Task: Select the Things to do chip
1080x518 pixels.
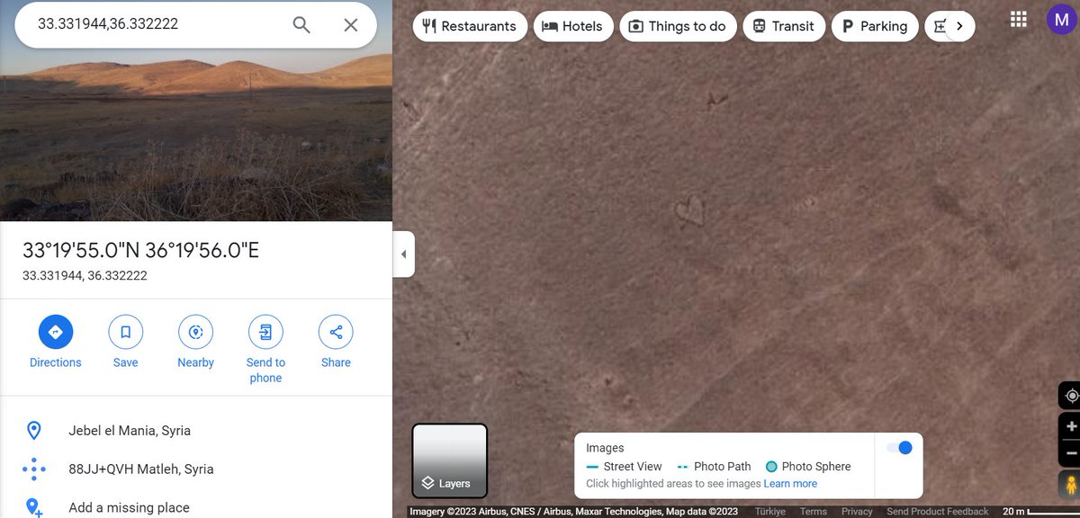Action: pos(678,26)
